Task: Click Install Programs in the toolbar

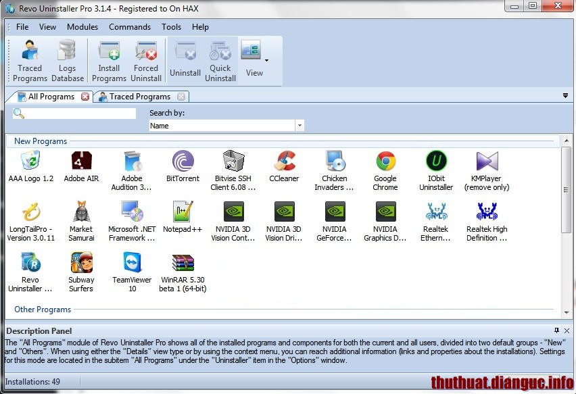Action: pos(109,61)
